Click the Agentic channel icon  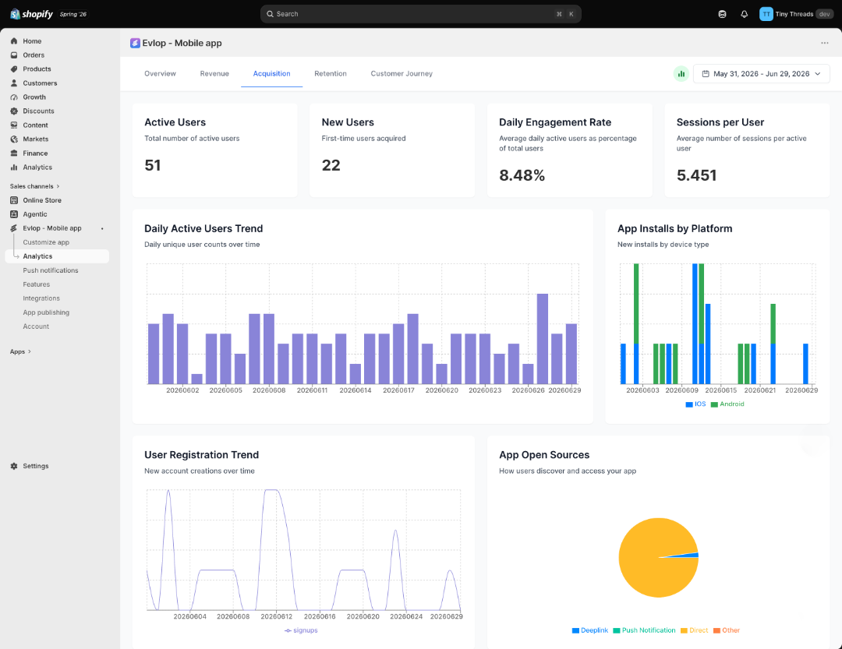[14, 214]
